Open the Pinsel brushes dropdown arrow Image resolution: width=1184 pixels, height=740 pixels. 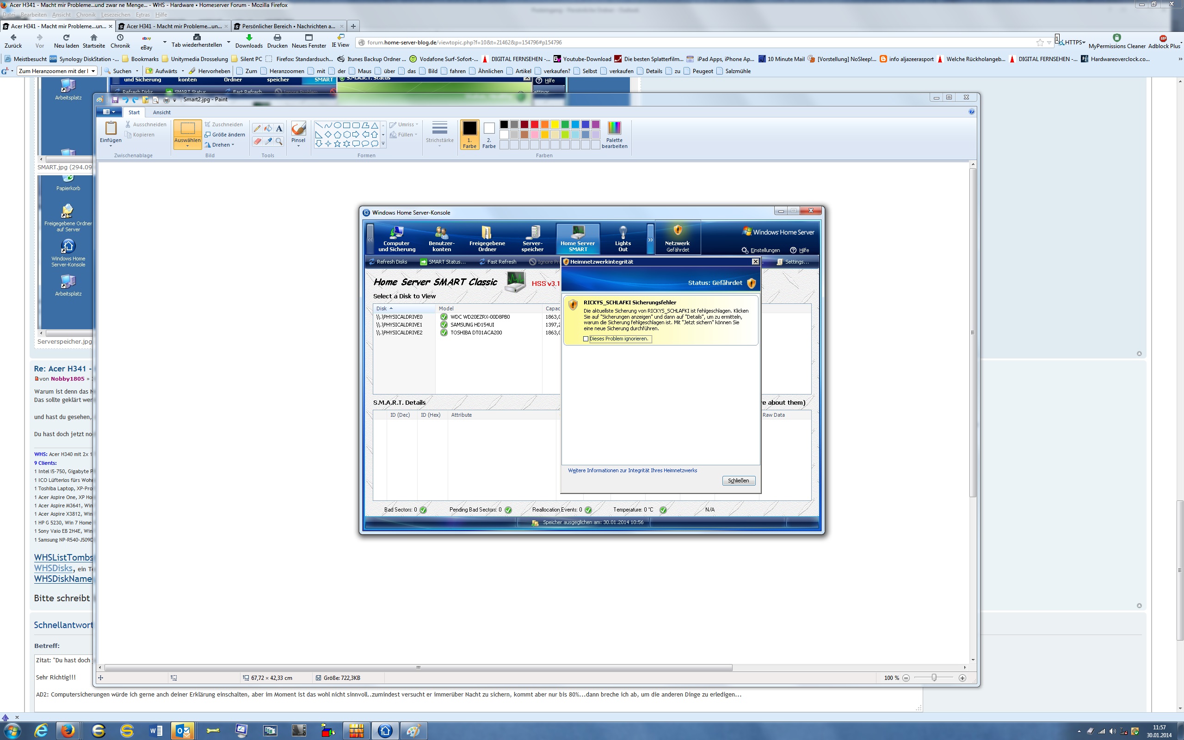click(298, 146)
